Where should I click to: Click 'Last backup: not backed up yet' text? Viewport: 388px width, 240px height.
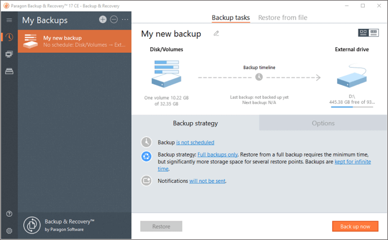tap(259, 97)
